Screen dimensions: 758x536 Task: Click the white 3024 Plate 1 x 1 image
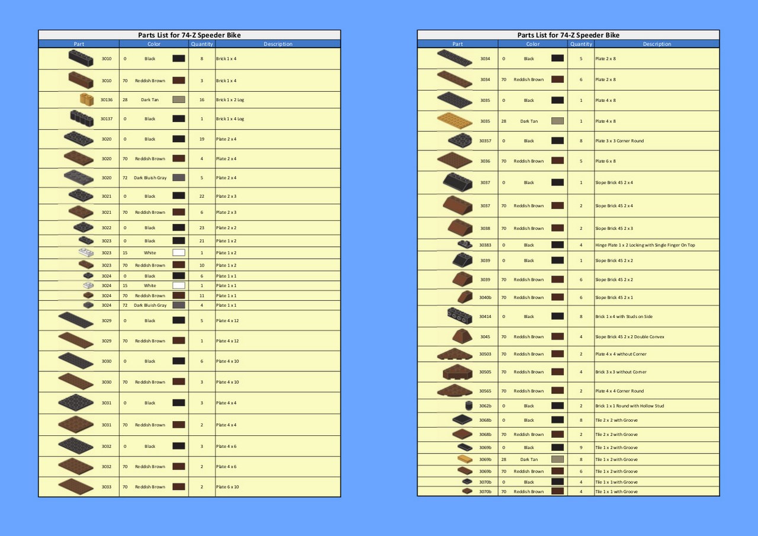point(88,285)
